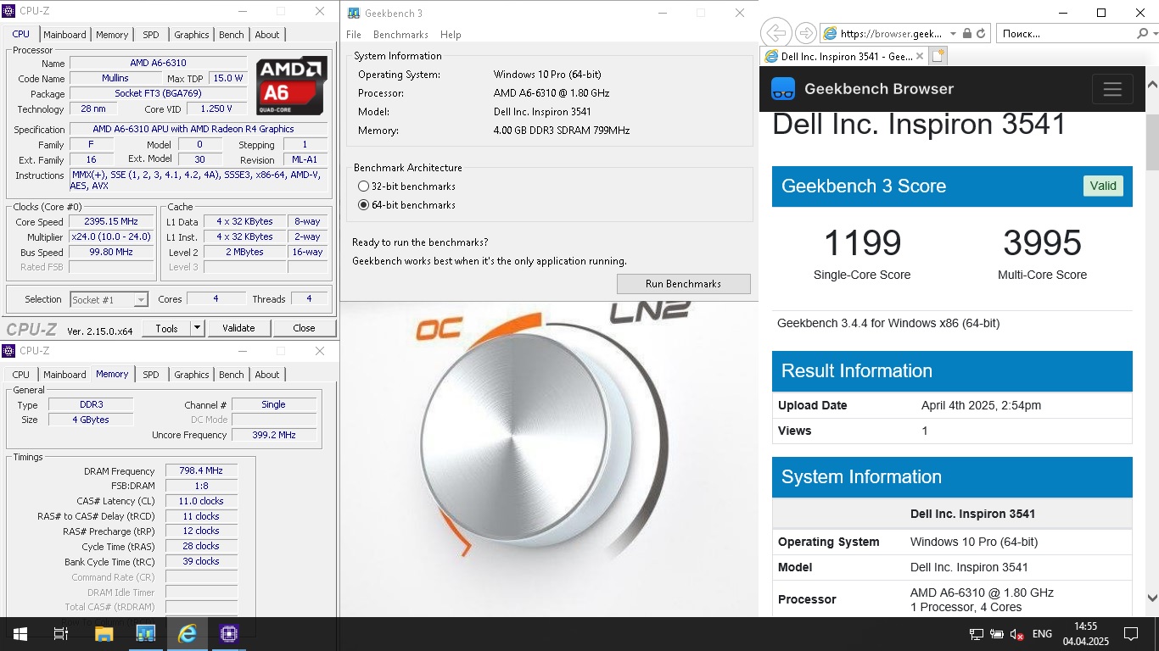Click the single-core score 1199
Screen dimensions: 1159x651
click(x=862, y=243)
